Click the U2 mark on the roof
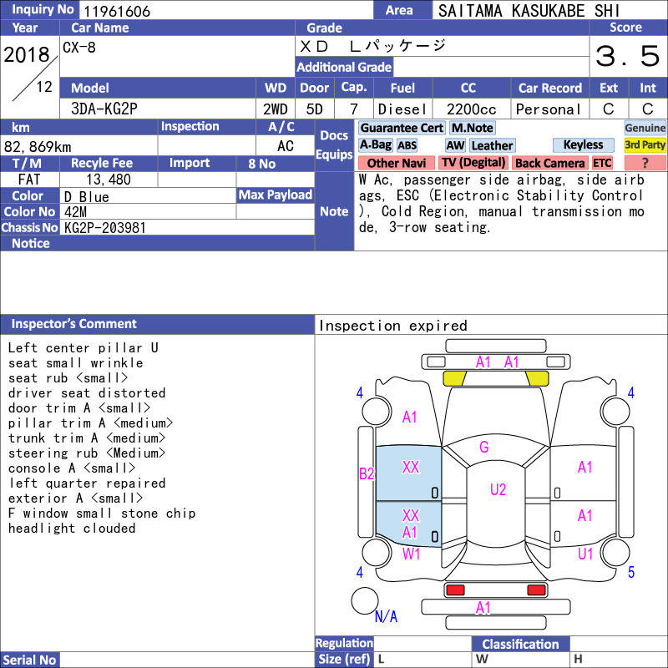 click(x=498, y=489)
